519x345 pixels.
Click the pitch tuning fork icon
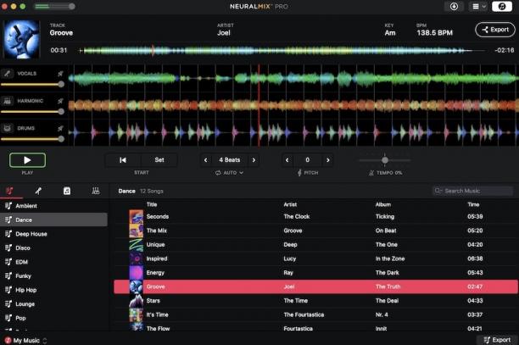299,173
